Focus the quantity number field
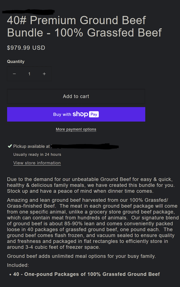 [x=29, y=74]
